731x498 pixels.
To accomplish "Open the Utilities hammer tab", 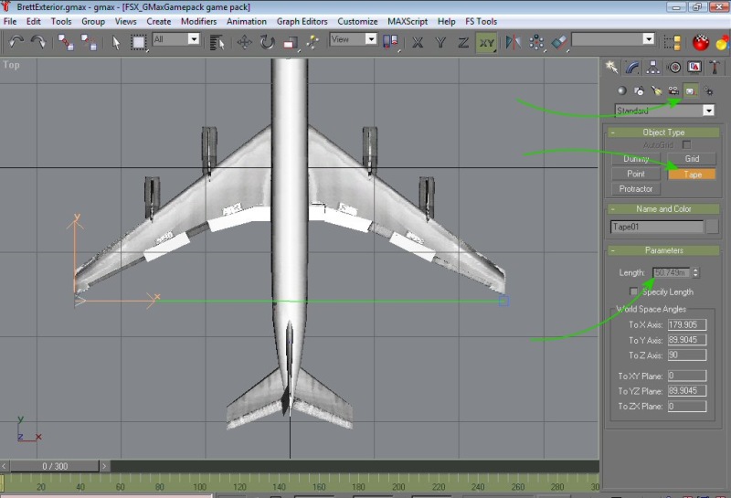I will (x=715, y=67).
